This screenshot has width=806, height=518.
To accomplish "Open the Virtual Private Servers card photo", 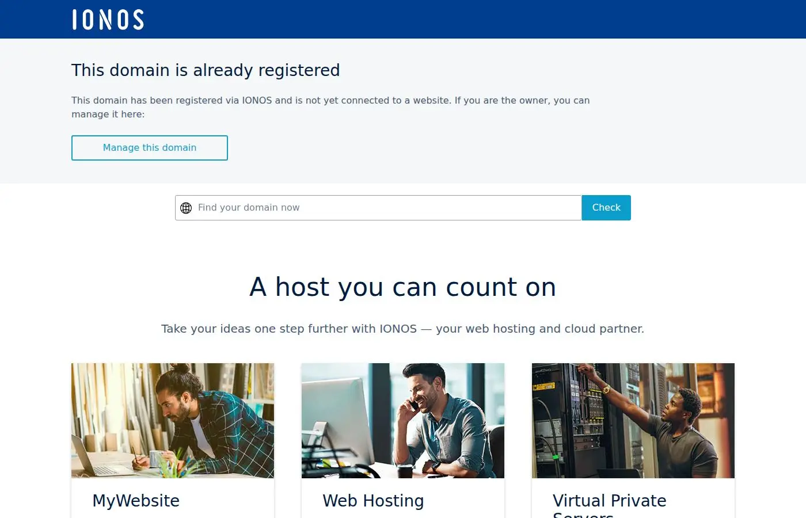I will [633, 421].
